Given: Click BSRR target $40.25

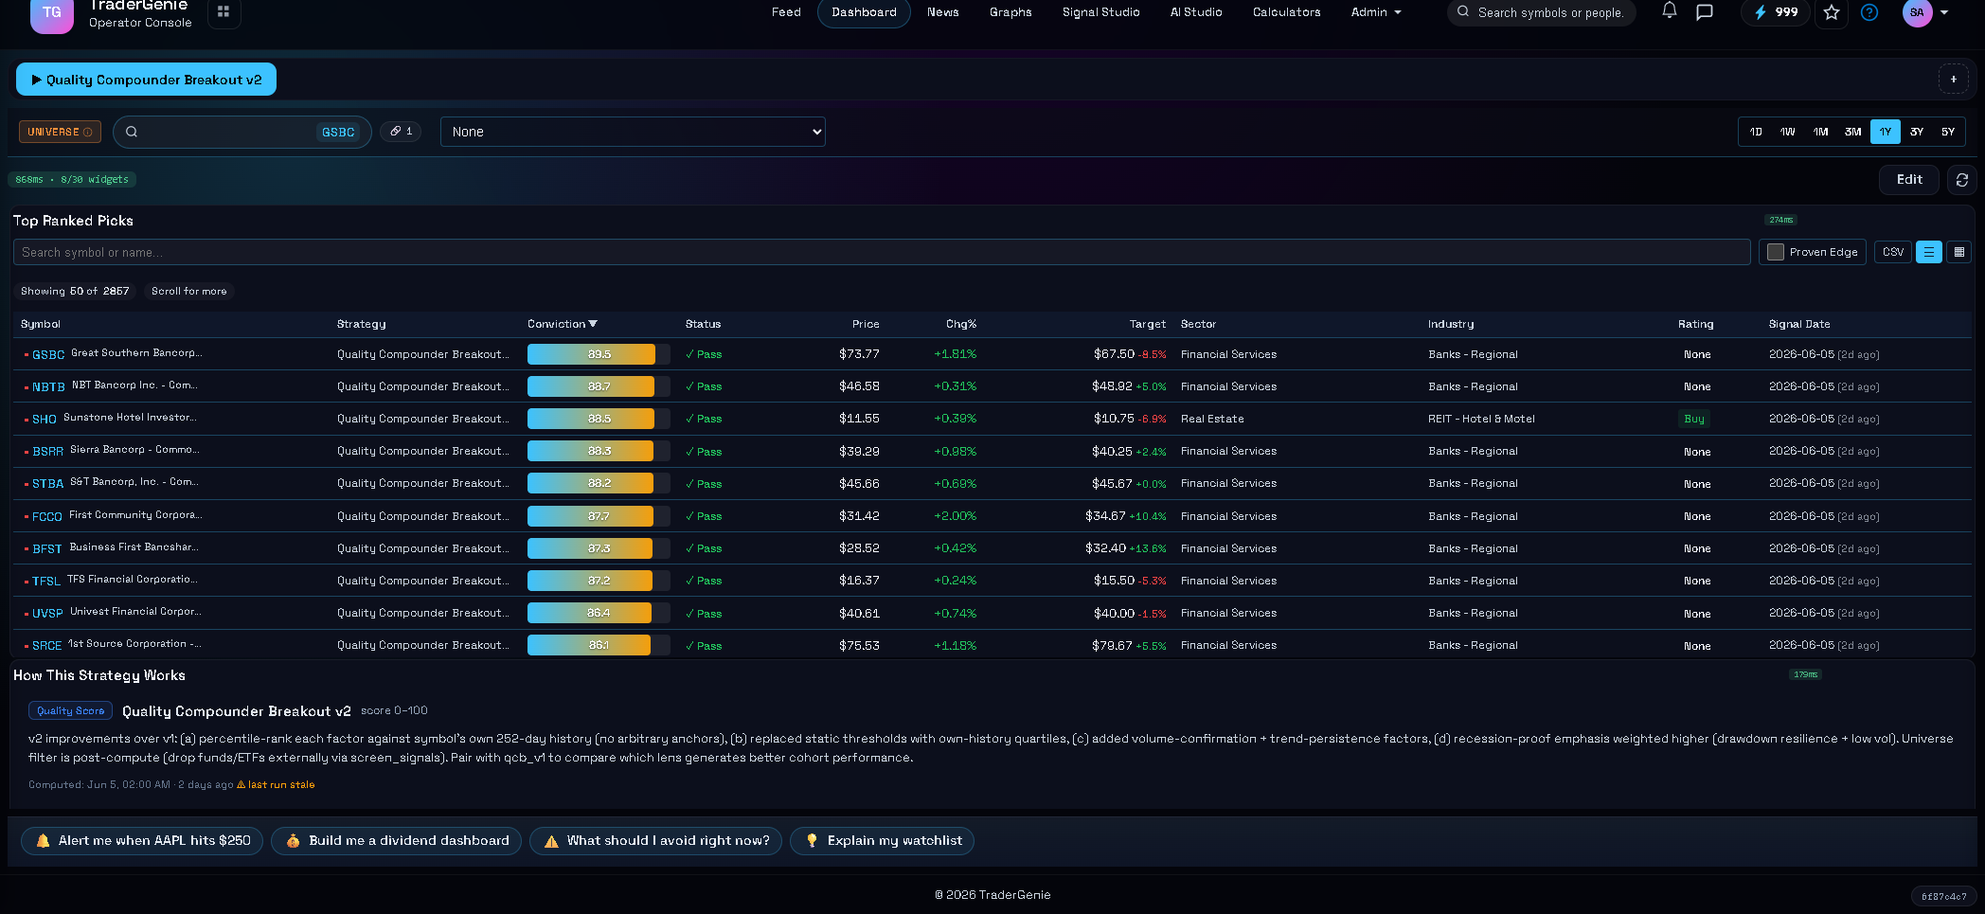Looking at the screenshot, I should point(1112,452).
